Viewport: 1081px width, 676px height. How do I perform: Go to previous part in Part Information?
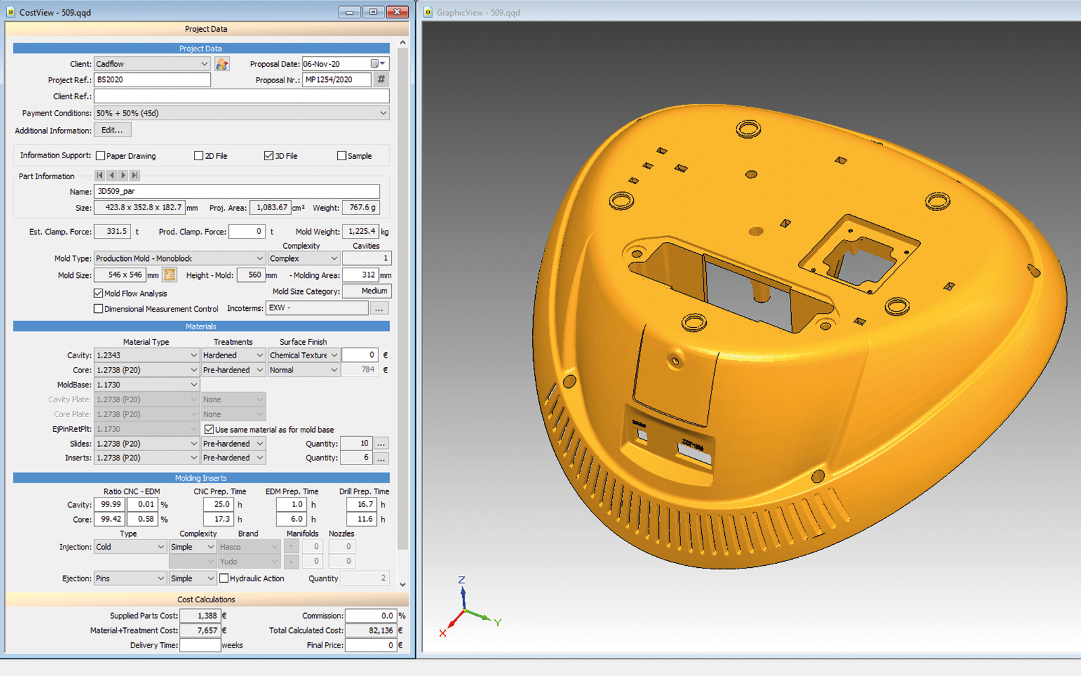(111, 176)
